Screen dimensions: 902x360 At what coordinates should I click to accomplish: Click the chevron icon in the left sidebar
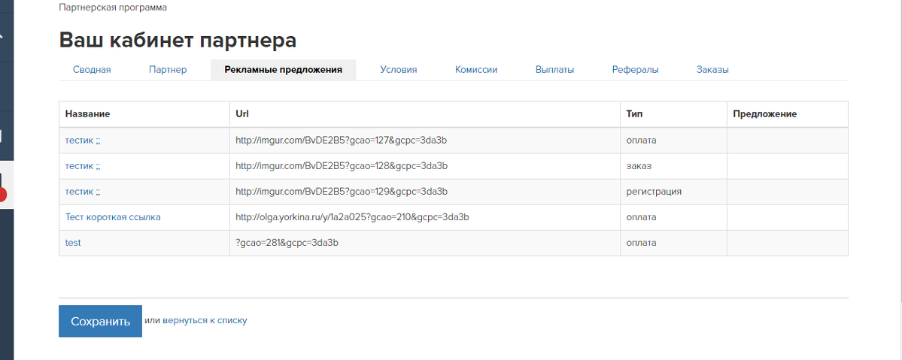tap(3, 35)
